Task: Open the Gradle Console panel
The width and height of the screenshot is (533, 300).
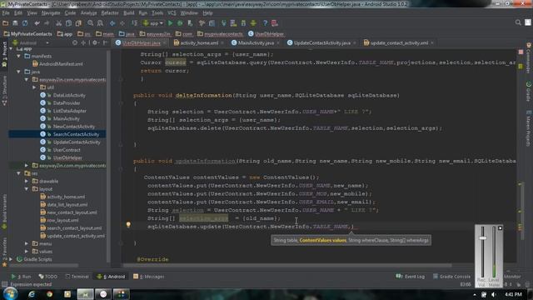Action: pos(451,277)
